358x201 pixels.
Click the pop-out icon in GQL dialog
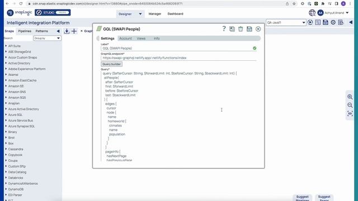(x=232, y=29)
